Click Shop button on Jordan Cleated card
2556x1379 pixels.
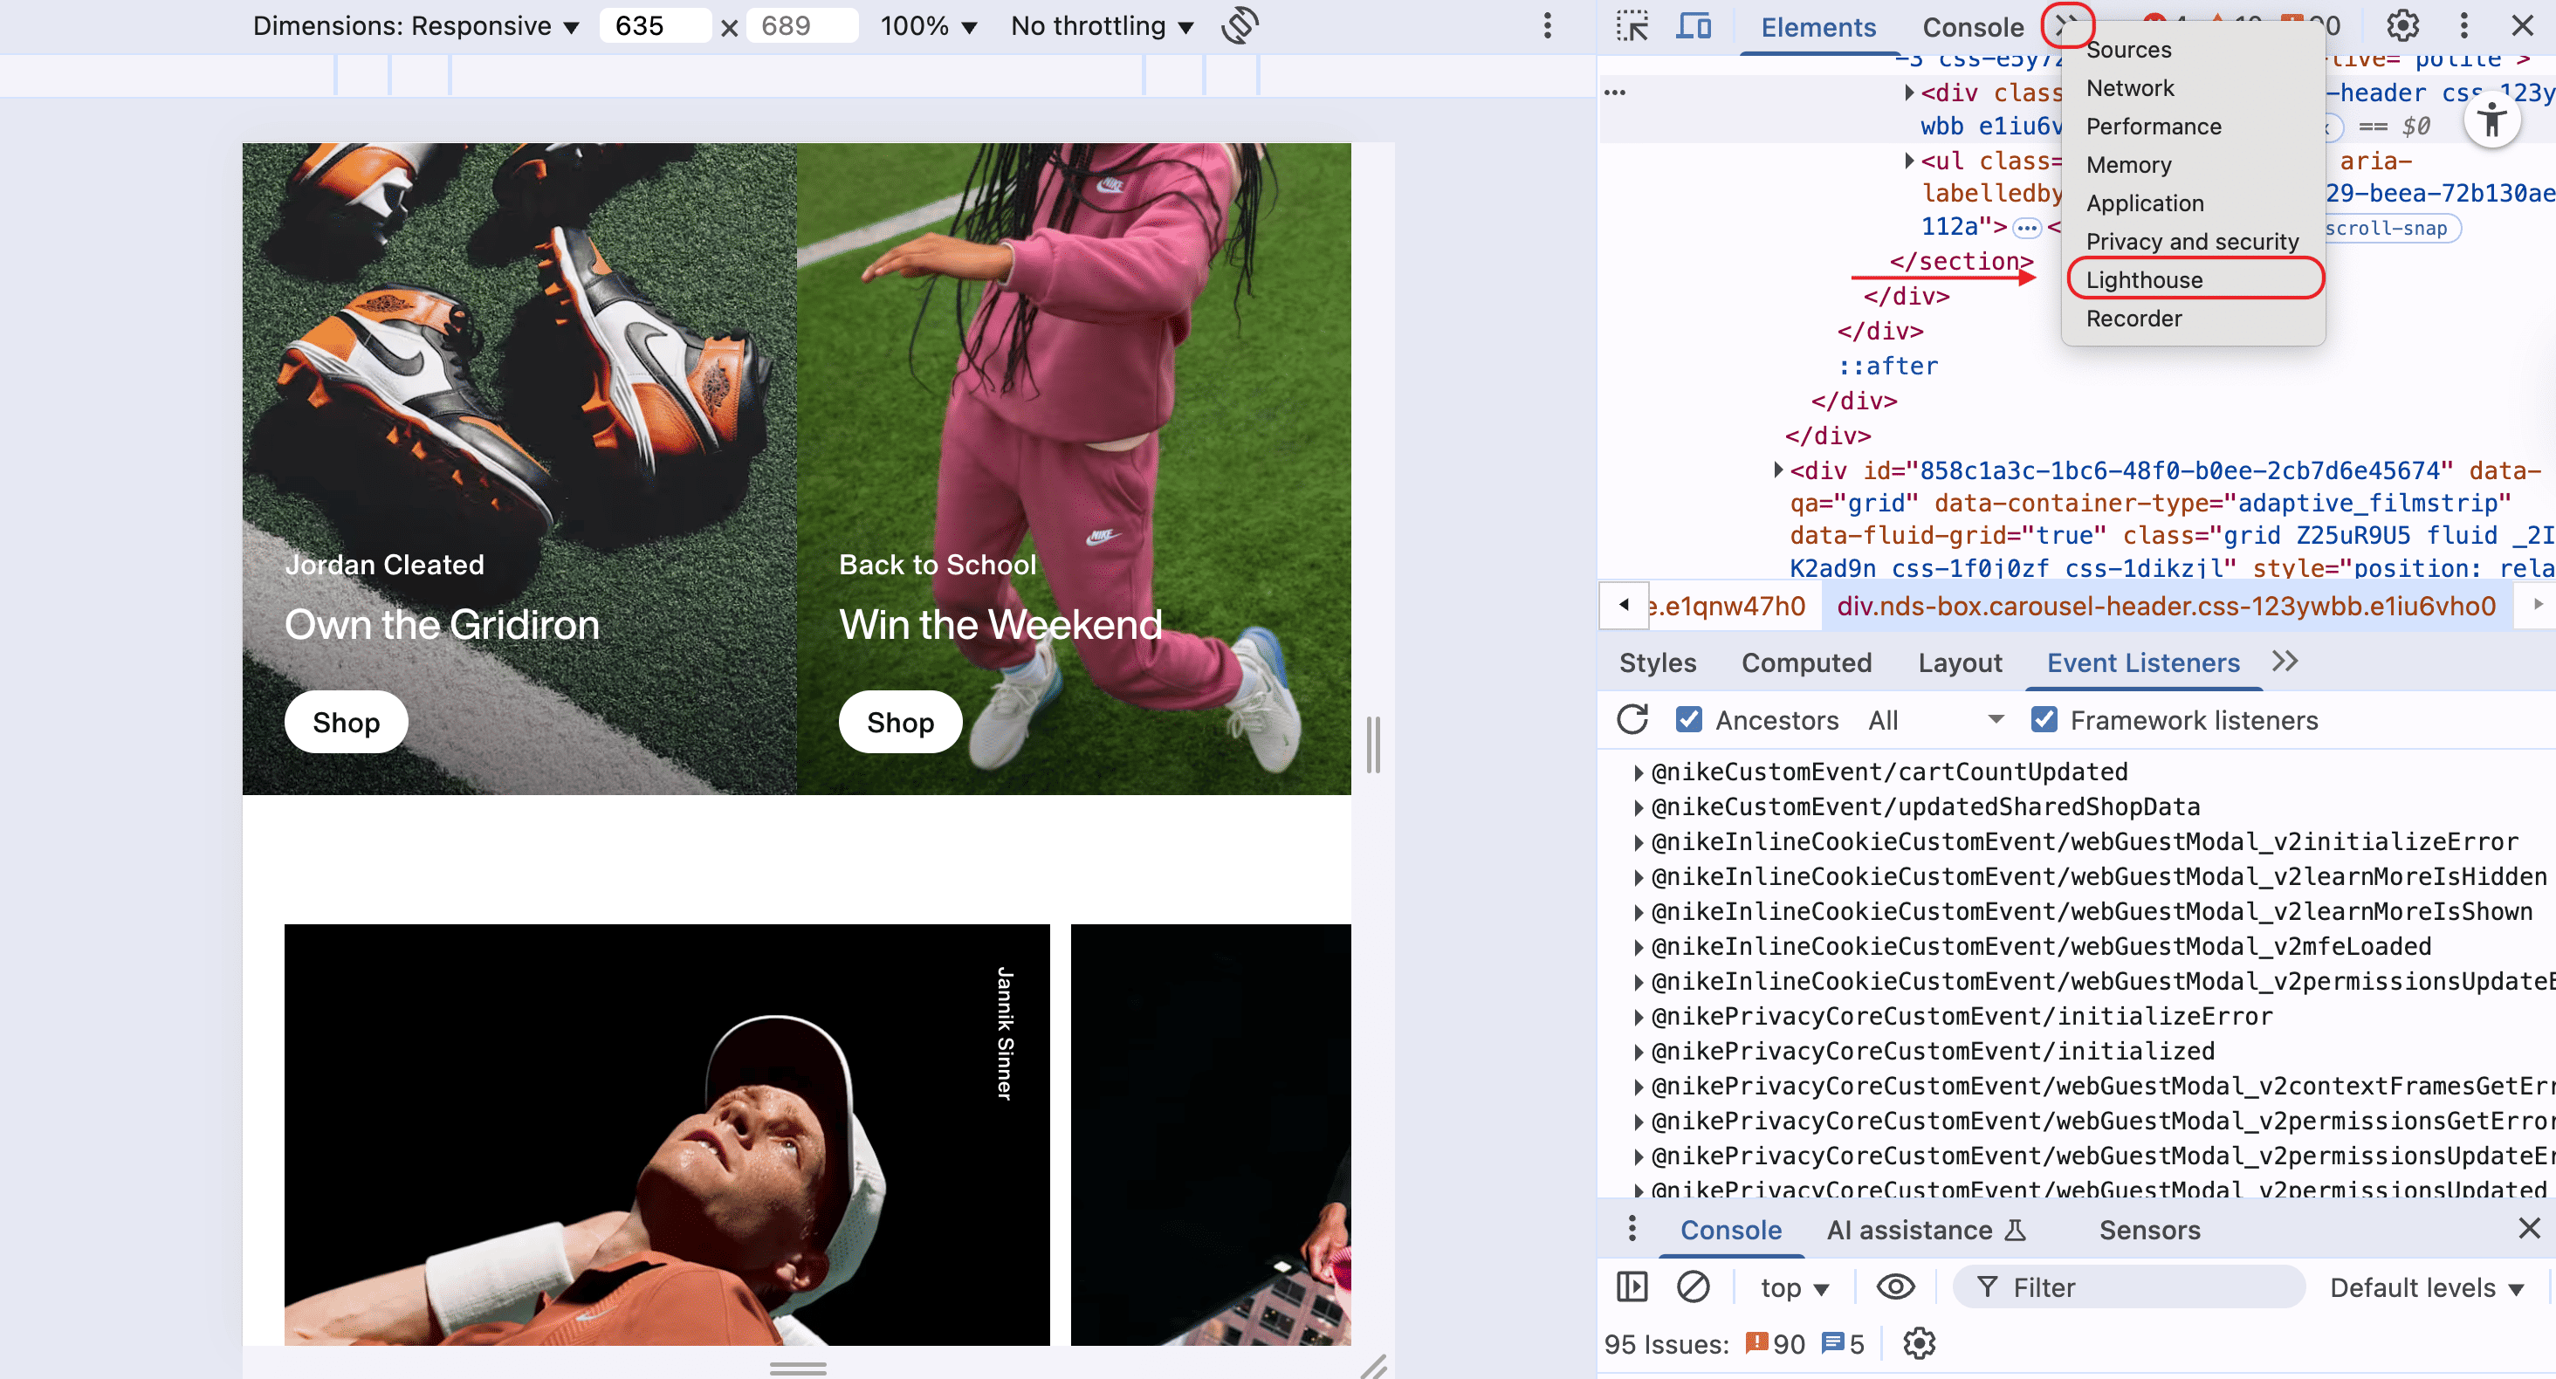pyautogui.click(x=346, y=721)
